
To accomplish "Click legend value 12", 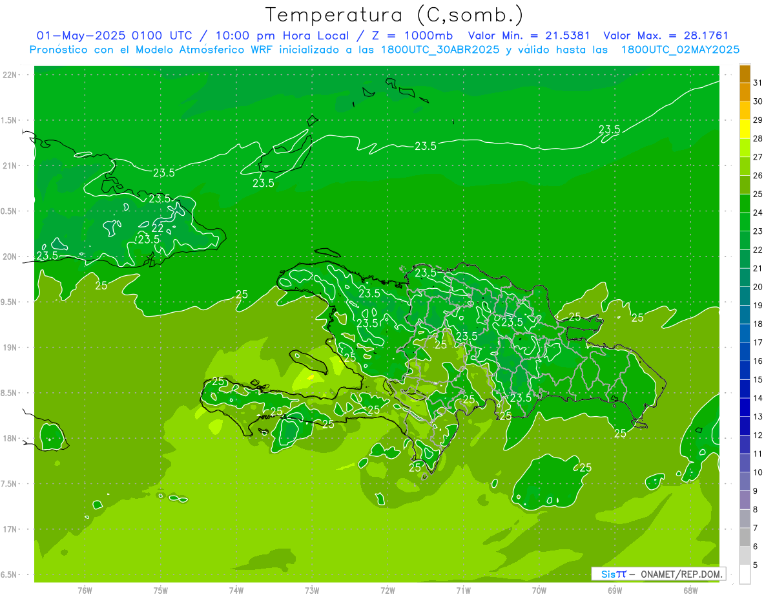I will pos(758,436).
